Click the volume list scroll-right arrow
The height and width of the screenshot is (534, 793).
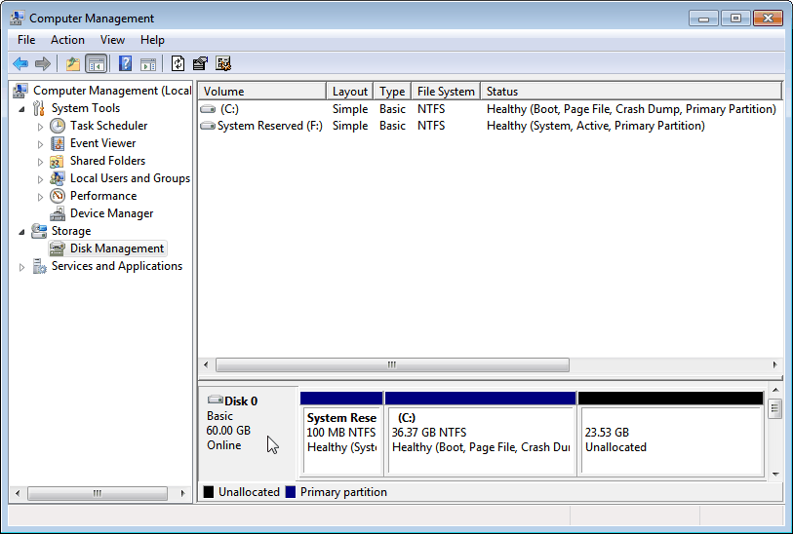(774, 364)
